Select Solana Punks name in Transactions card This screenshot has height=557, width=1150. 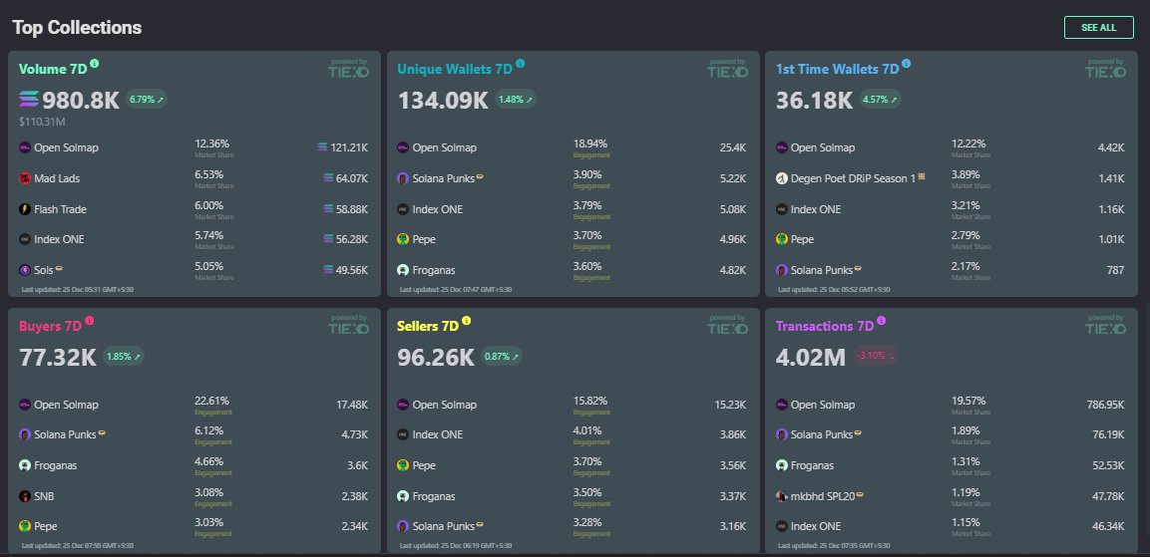point(822,434)
